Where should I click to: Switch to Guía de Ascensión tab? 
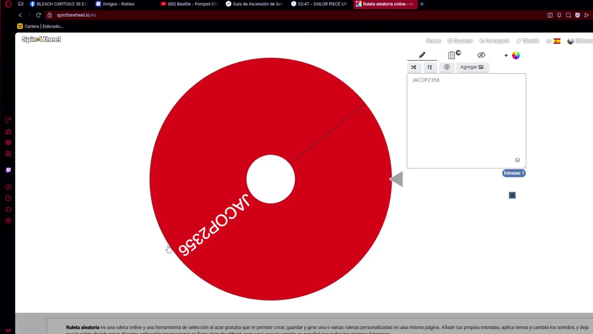[x=254, y=4]
